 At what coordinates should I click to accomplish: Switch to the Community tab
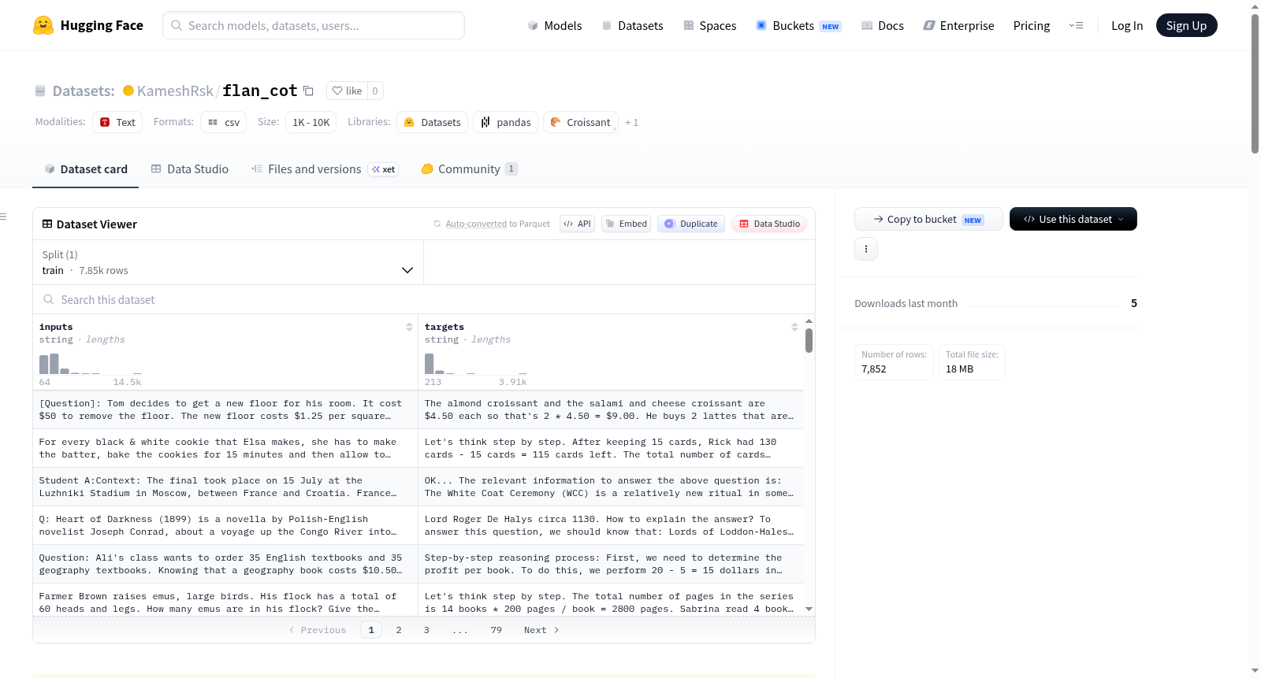click(x=469, y=169)
